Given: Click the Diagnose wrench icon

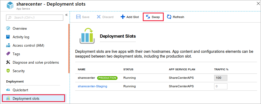Looking at the screenshot, I should click(x=8, y=62).
